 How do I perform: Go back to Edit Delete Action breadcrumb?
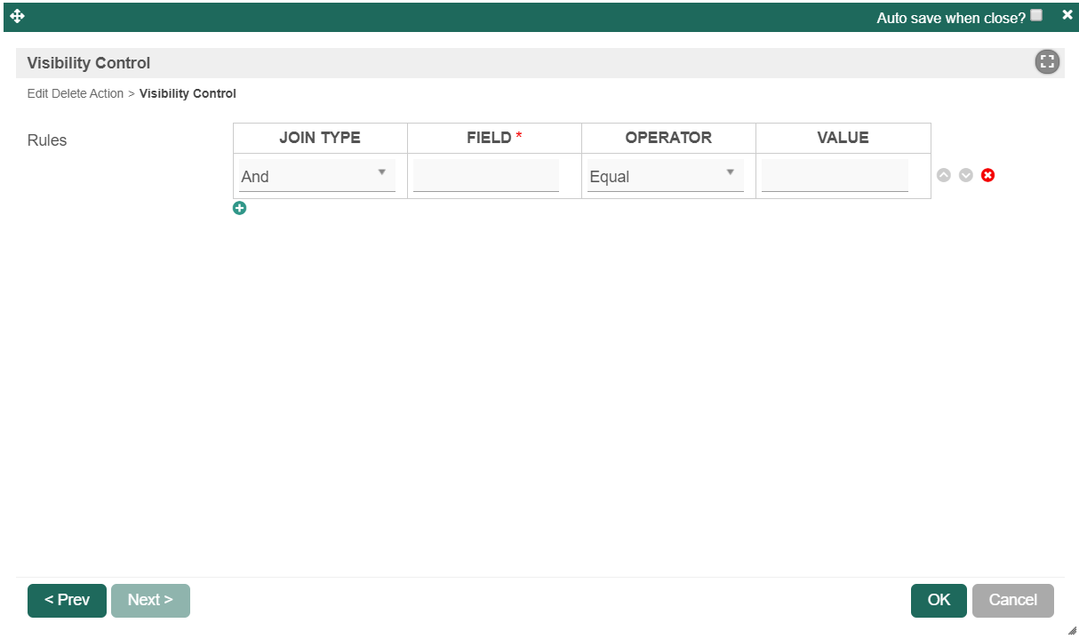pyautogui.click(x=76, y=93)
